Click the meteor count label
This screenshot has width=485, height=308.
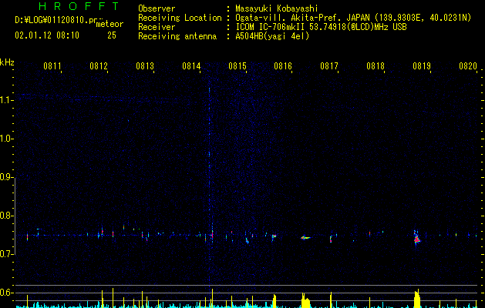tap(109, 24)
